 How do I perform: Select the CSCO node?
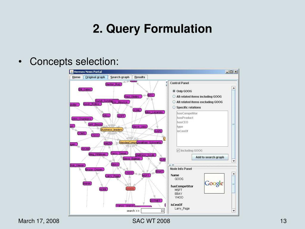95,135
